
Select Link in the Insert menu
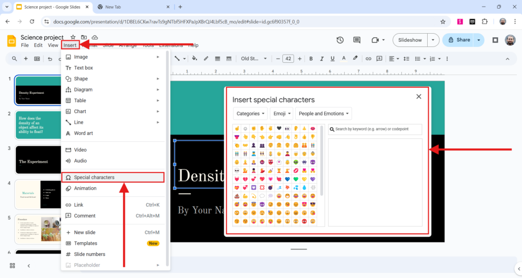click(x=113, y=205)
